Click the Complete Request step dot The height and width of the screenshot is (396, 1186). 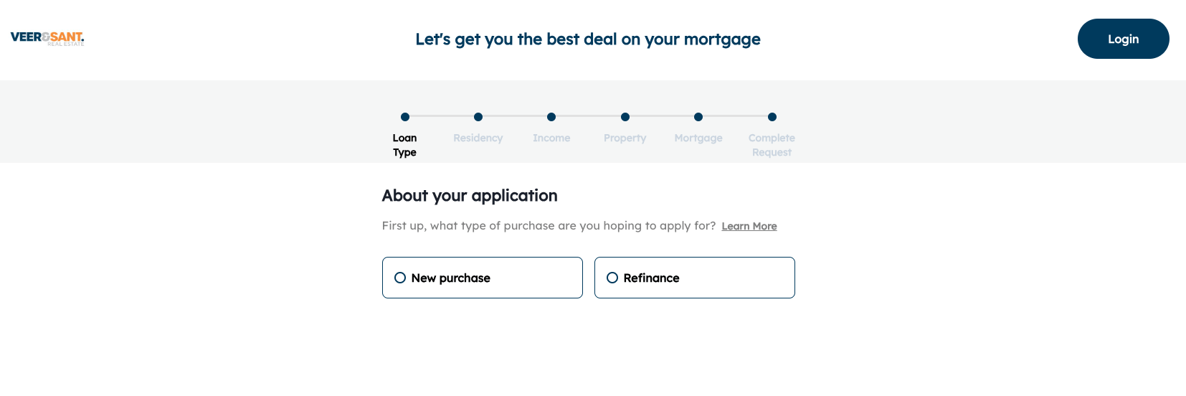click(x=772, y=117)
